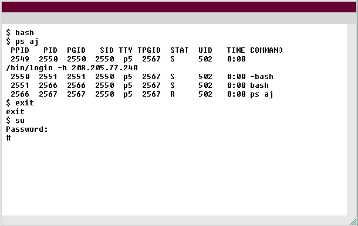358x226 pixels.
Task: Click the S status in the login process row
Action: pos(173,59)
